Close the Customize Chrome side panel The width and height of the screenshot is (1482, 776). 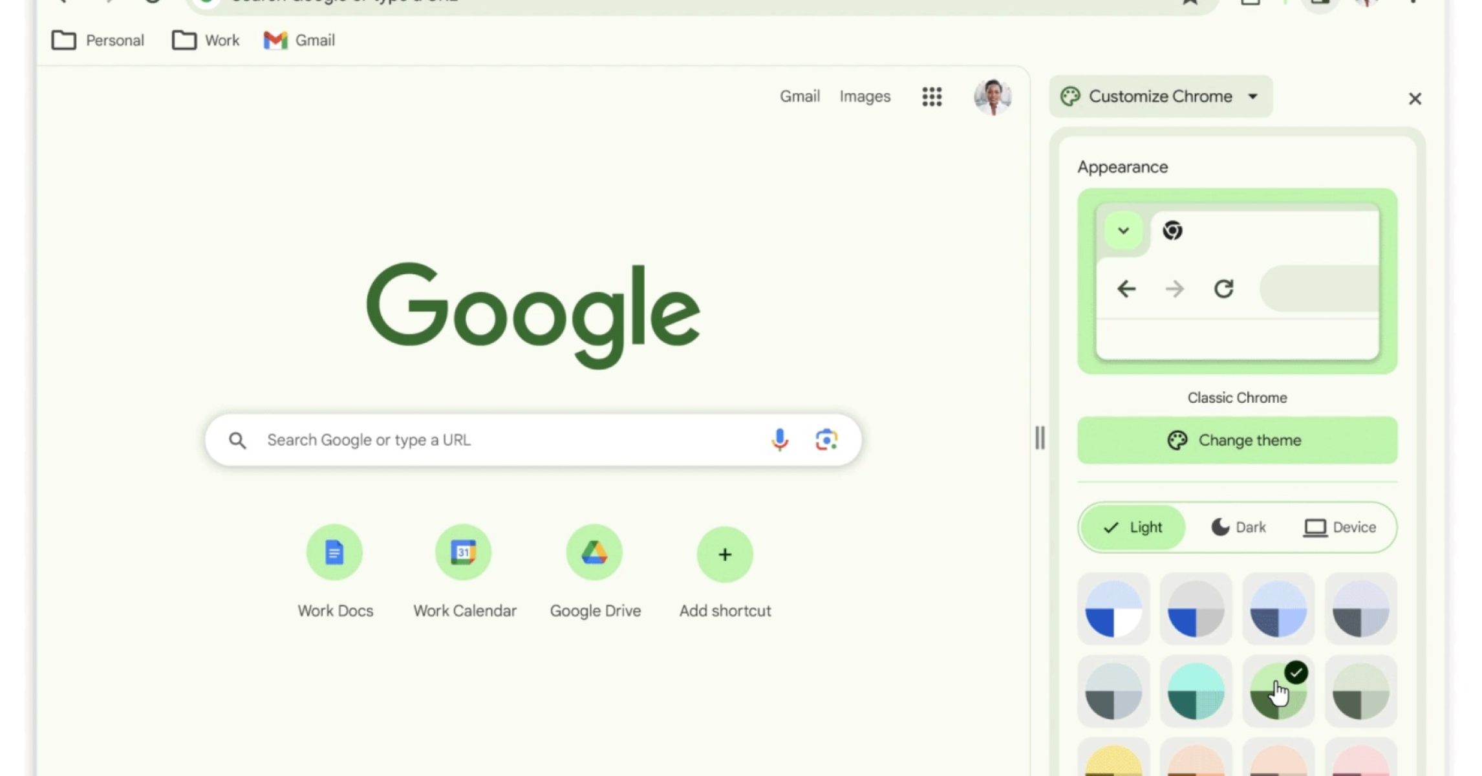click(1414, 98)
